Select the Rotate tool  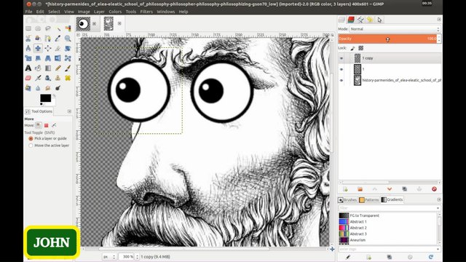click(68, 48)
